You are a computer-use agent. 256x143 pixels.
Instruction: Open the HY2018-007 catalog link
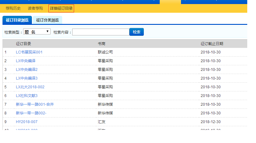pos(27,122)
